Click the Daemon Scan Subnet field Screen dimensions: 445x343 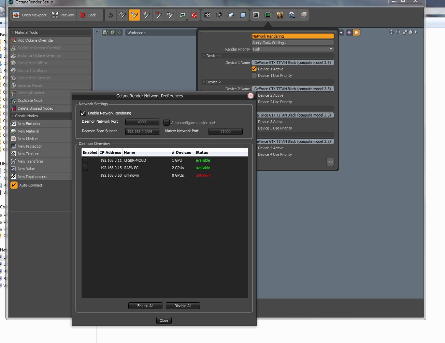(142, 132)
